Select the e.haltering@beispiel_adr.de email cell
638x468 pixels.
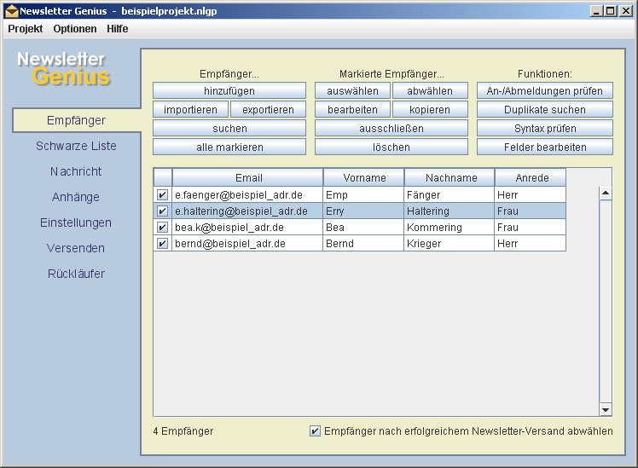click(247, 211)
